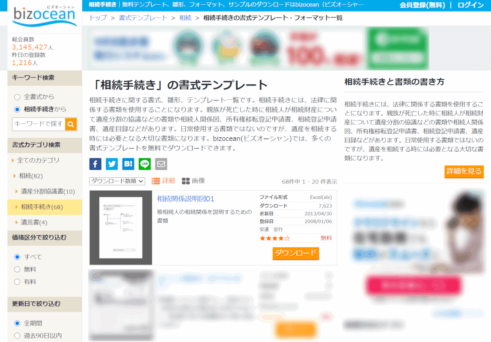Expand the 相続(82) category

point(31,176)
